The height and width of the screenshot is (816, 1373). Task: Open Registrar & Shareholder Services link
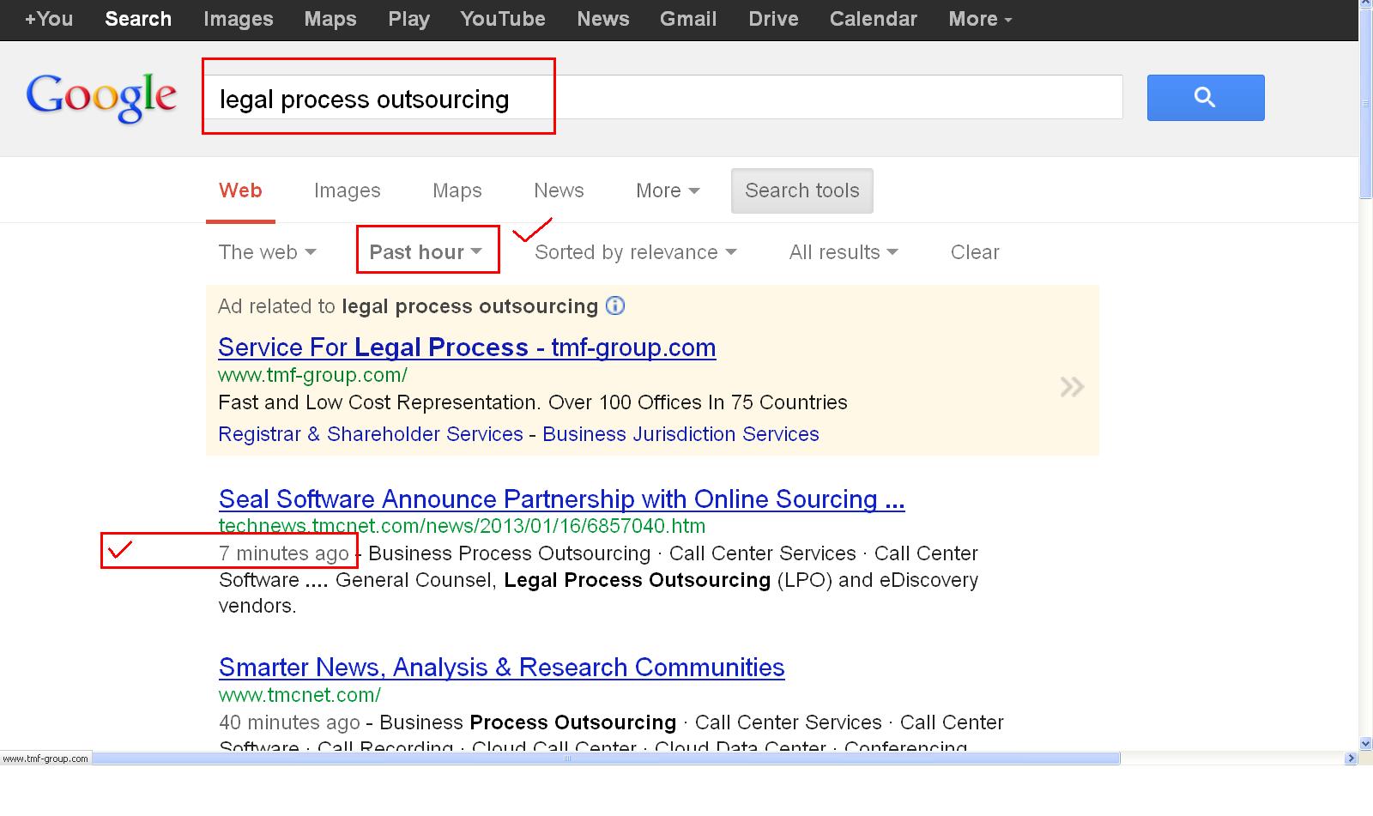pyautogui.click(x=371, y=434)
